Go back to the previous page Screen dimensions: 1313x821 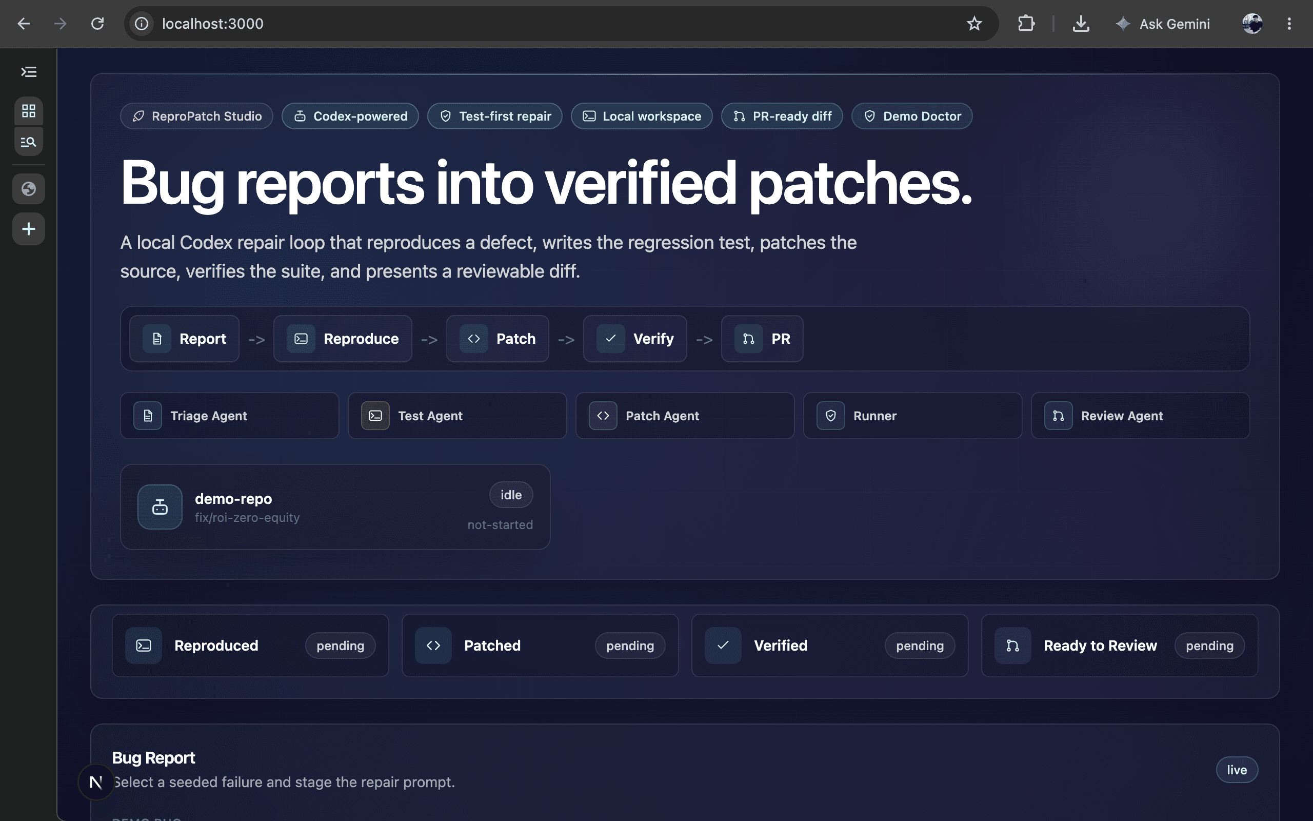pyautogui.click(x=23, y=24)
